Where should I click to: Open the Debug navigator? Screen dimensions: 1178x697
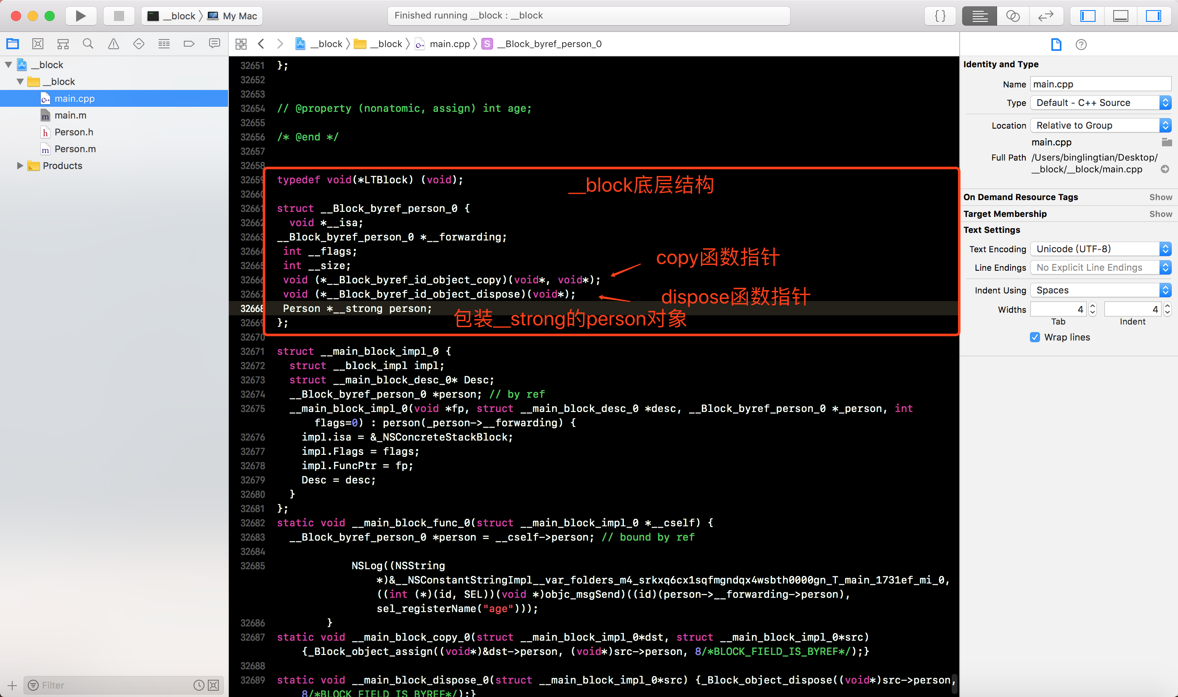coord(164,44)
